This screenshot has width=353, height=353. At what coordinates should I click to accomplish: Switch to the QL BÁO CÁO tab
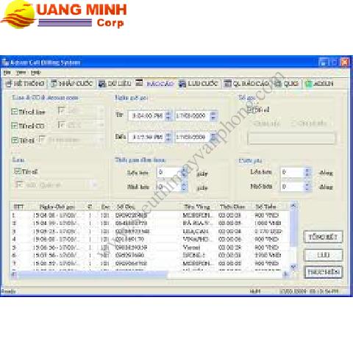pos(247,84)
